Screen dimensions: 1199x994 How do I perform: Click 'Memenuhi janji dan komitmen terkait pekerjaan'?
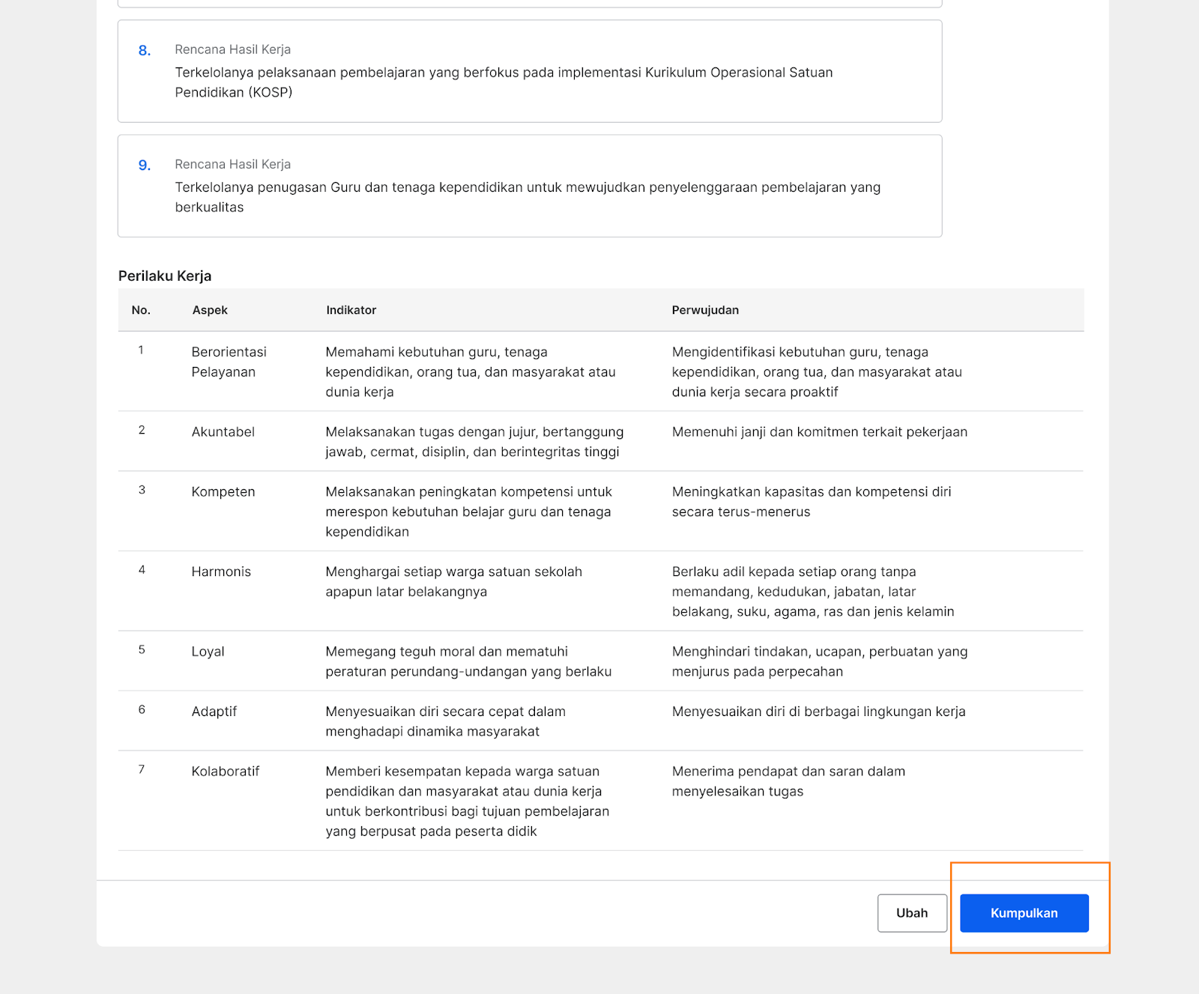(820, 431)
